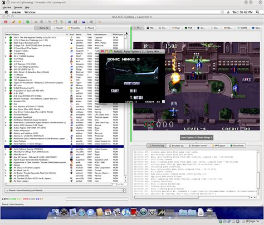Click the yellow star favorites toolbar icon
The height and width of the screenshot is (225, 264).
pos(20,22)
